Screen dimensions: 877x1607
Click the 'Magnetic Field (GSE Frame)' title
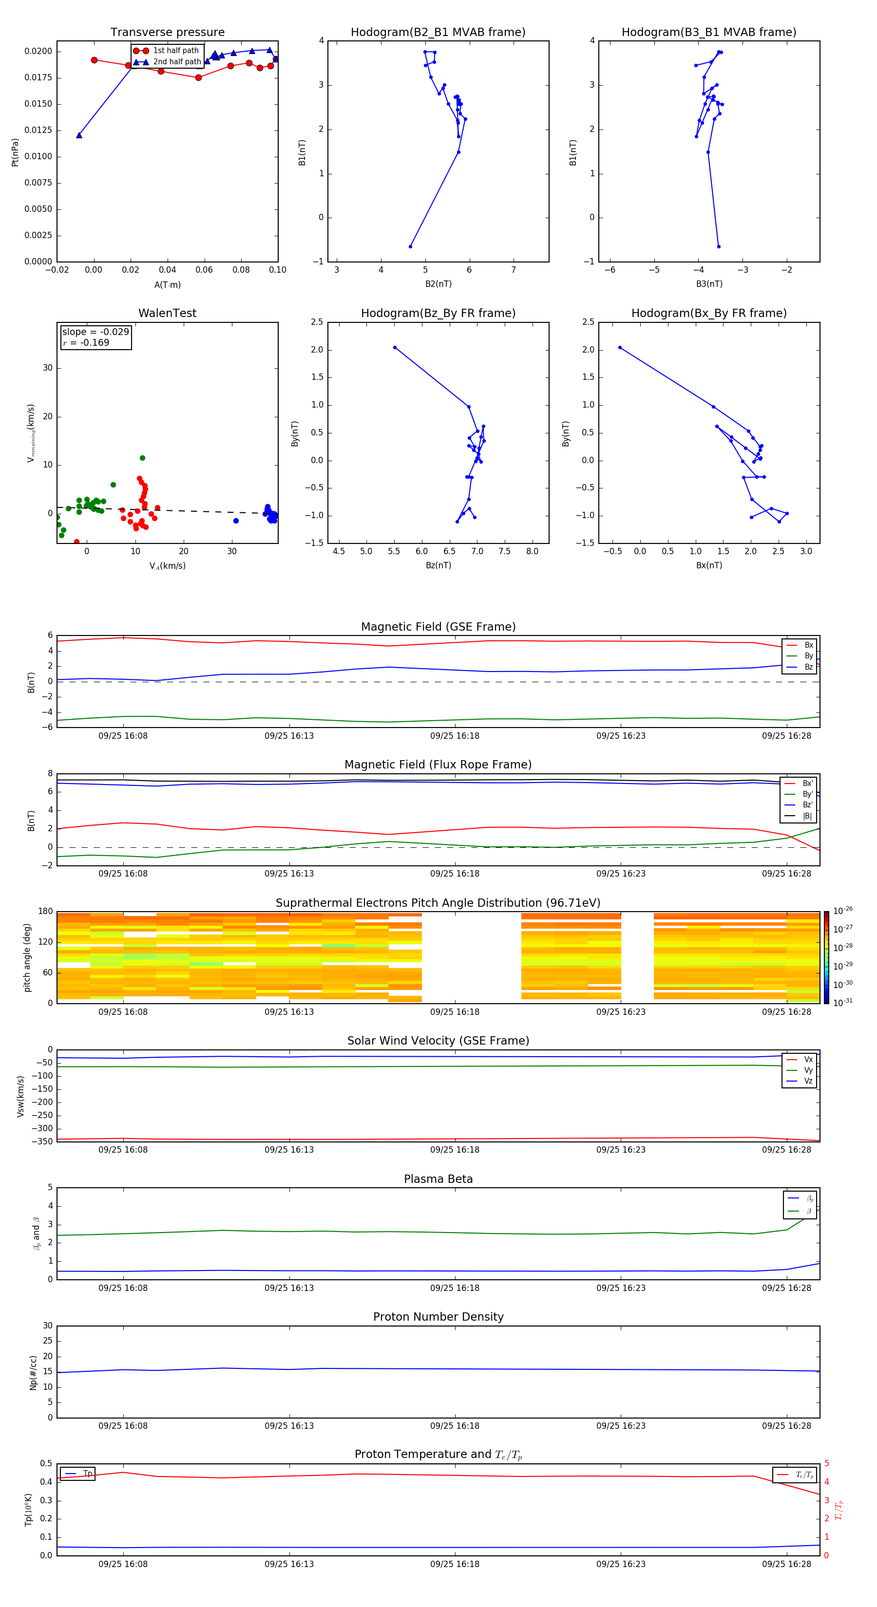438,627
